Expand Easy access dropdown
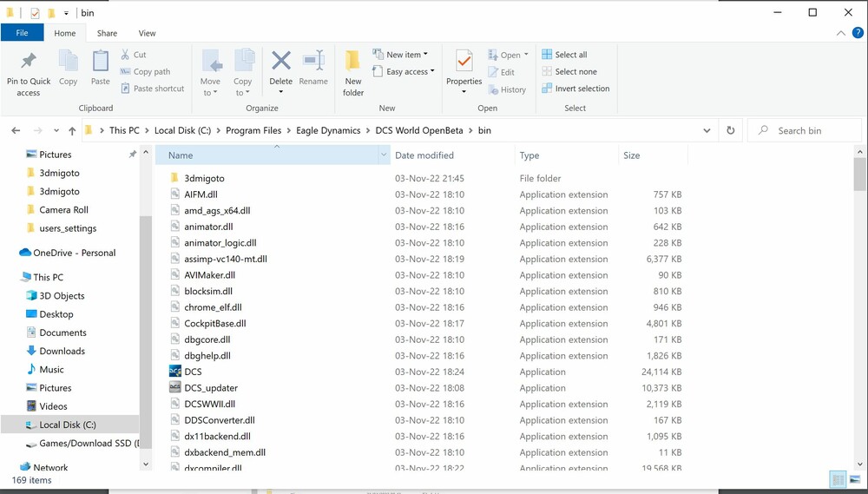Viewport: 868px width, 494px height. pos(432,71)
